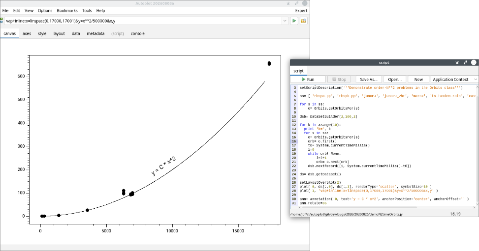Click the data point at top right of plot

coord(269,63)
